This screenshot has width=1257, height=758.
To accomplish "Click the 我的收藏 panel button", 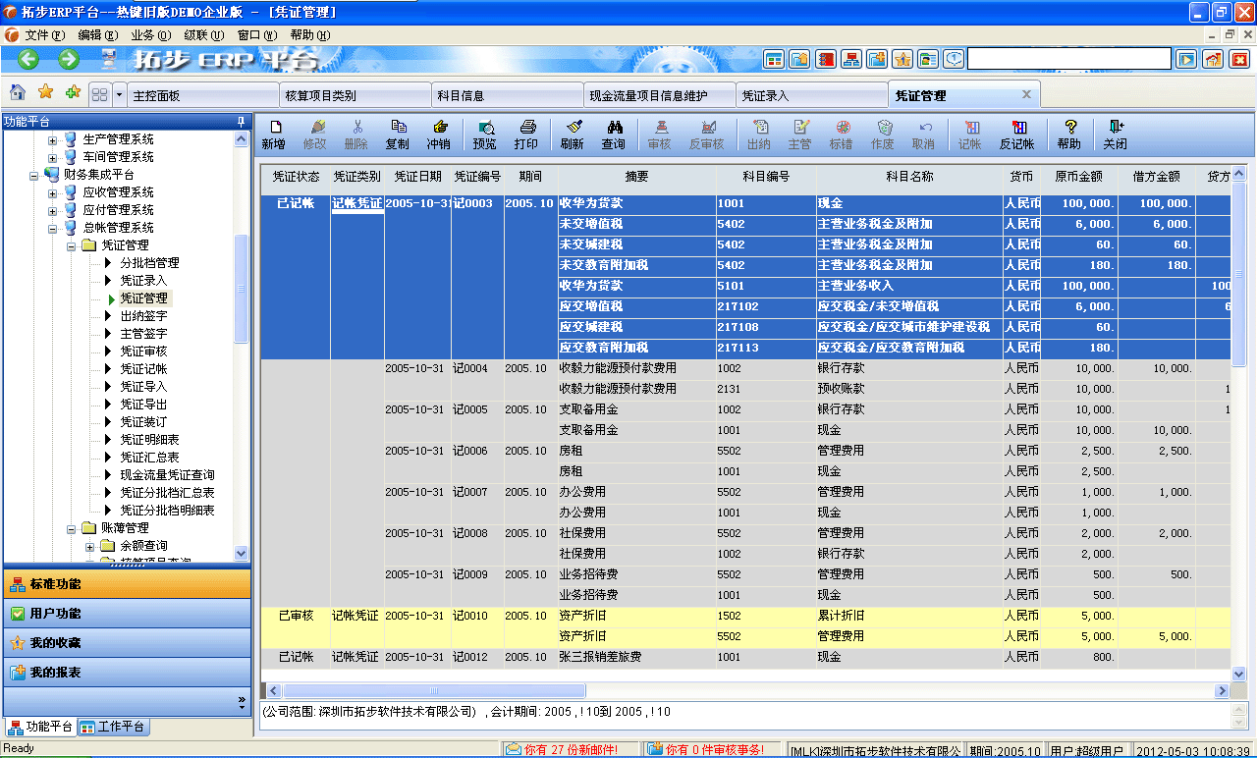I will (126, 643).
